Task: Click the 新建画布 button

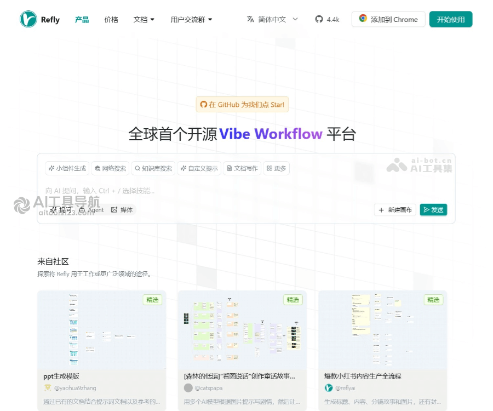Action: 395,210
